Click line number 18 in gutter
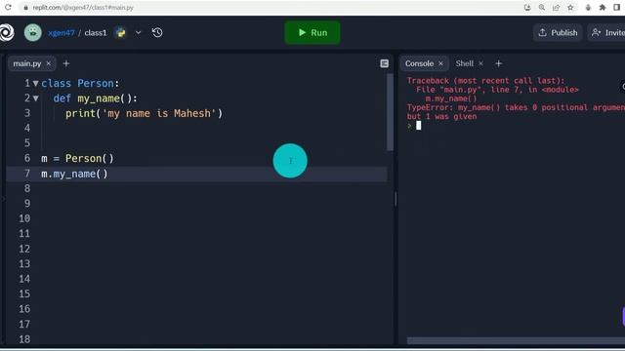The image size is (625, 351). click(x=24, y=339)
